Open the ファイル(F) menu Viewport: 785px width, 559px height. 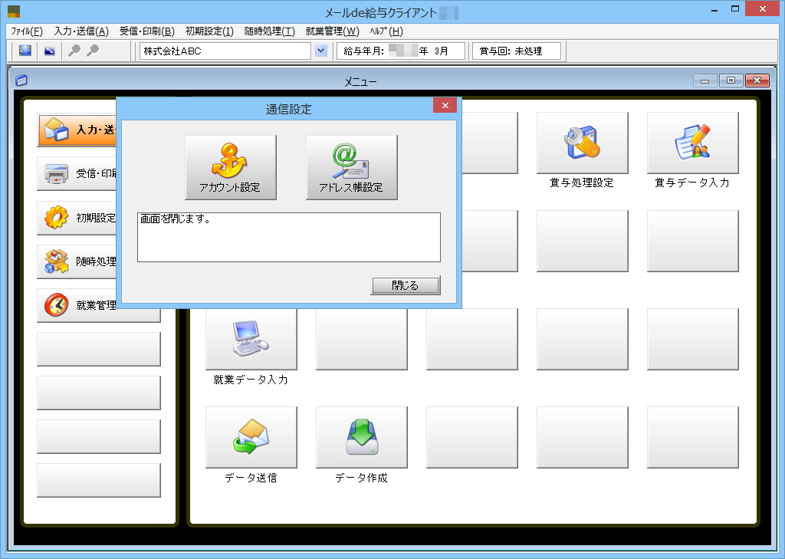pyautogui.click(x=27, y=31)
